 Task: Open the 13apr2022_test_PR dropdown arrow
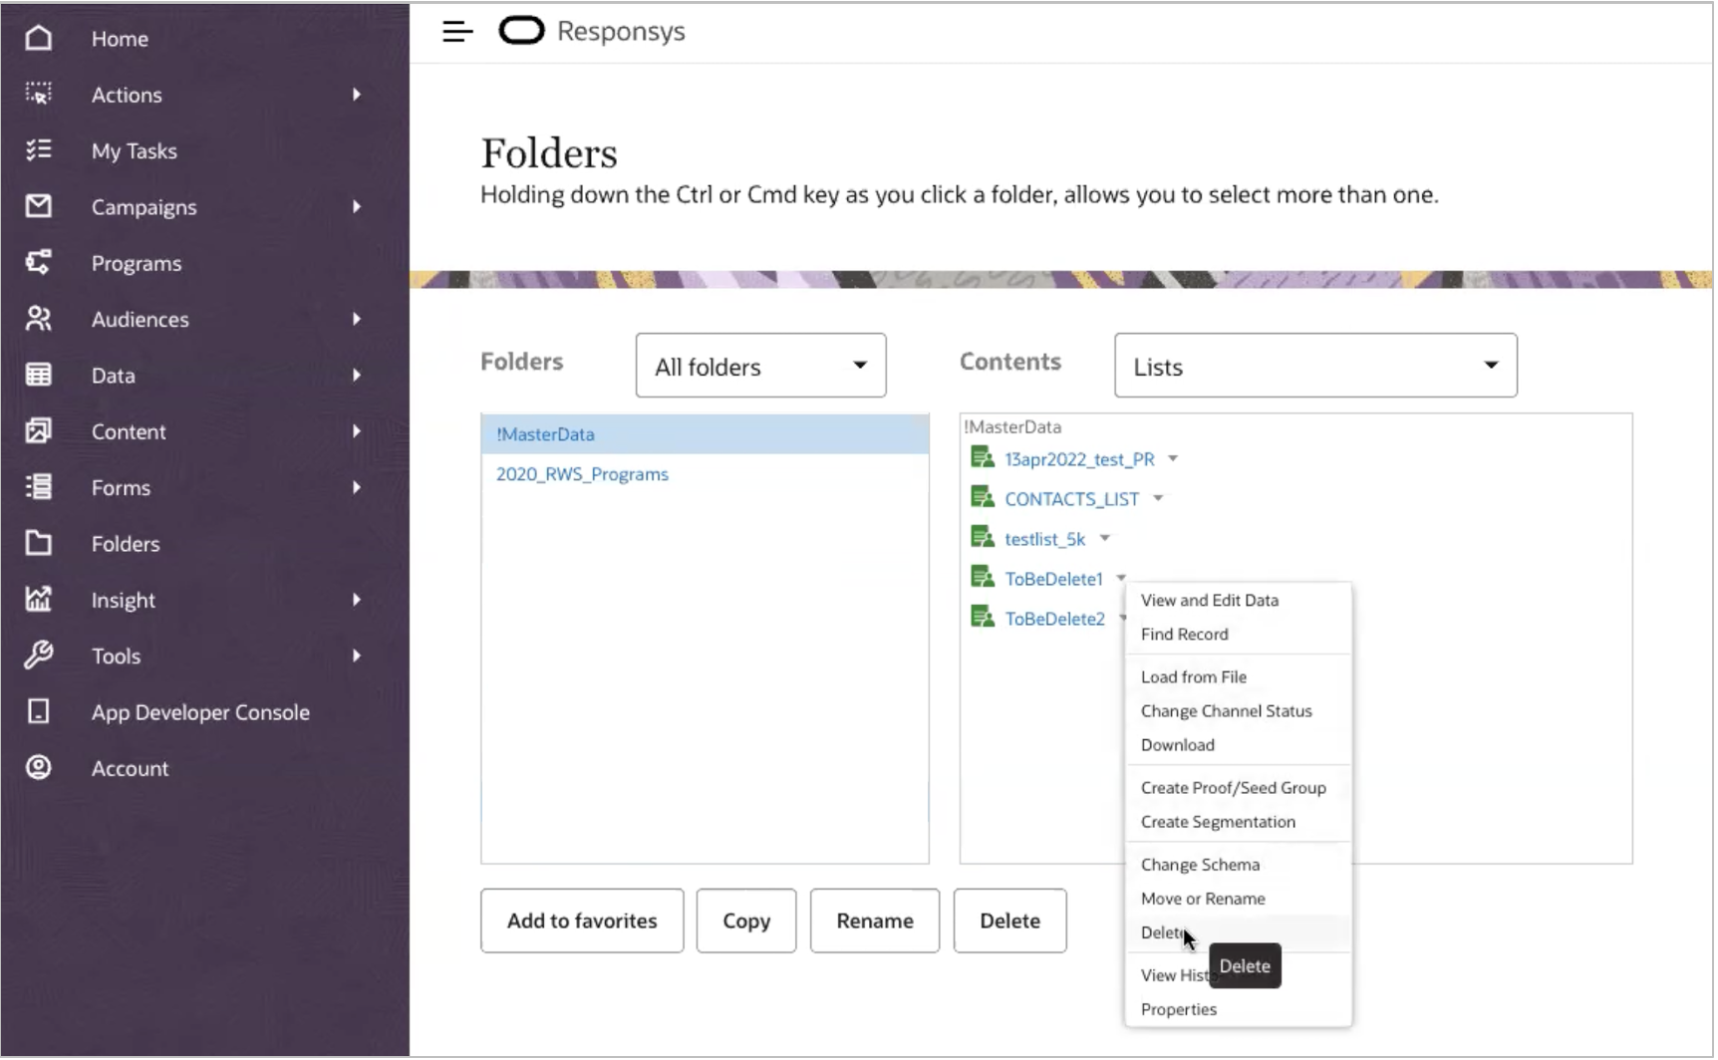click(1173, 459)
